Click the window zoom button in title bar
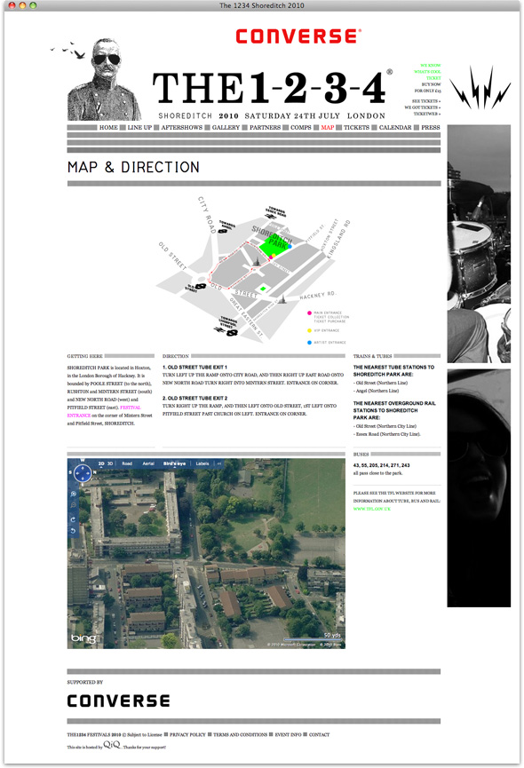Screen dimensions: 524x768 point(33,5)
